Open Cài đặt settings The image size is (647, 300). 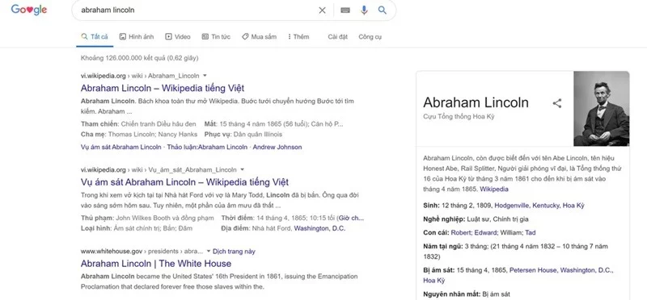coord(337,36)
